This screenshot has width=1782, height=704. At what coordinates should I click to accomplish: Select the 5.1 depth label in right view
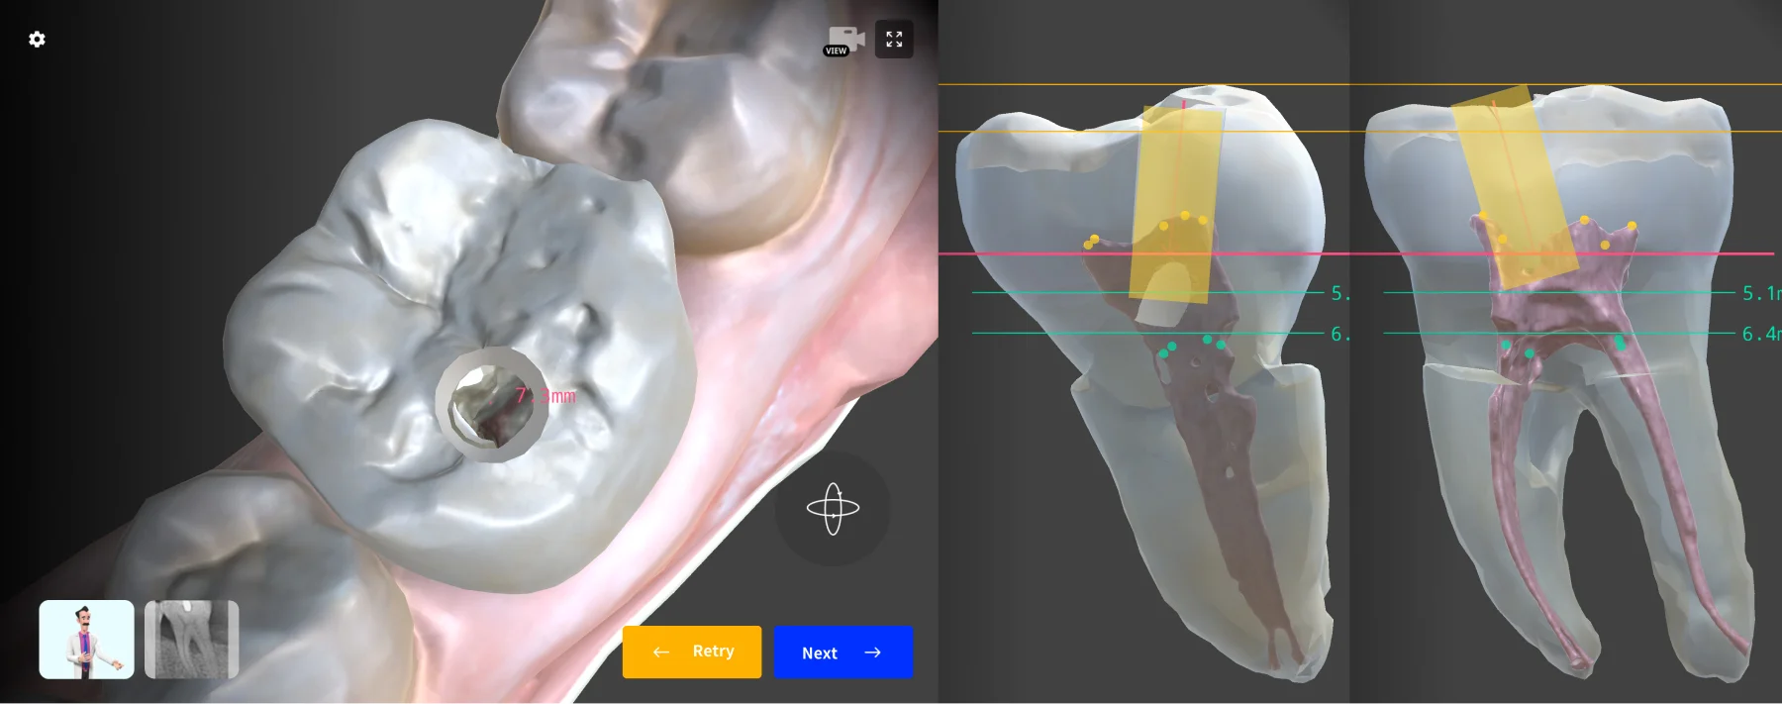coord(1760,293)
